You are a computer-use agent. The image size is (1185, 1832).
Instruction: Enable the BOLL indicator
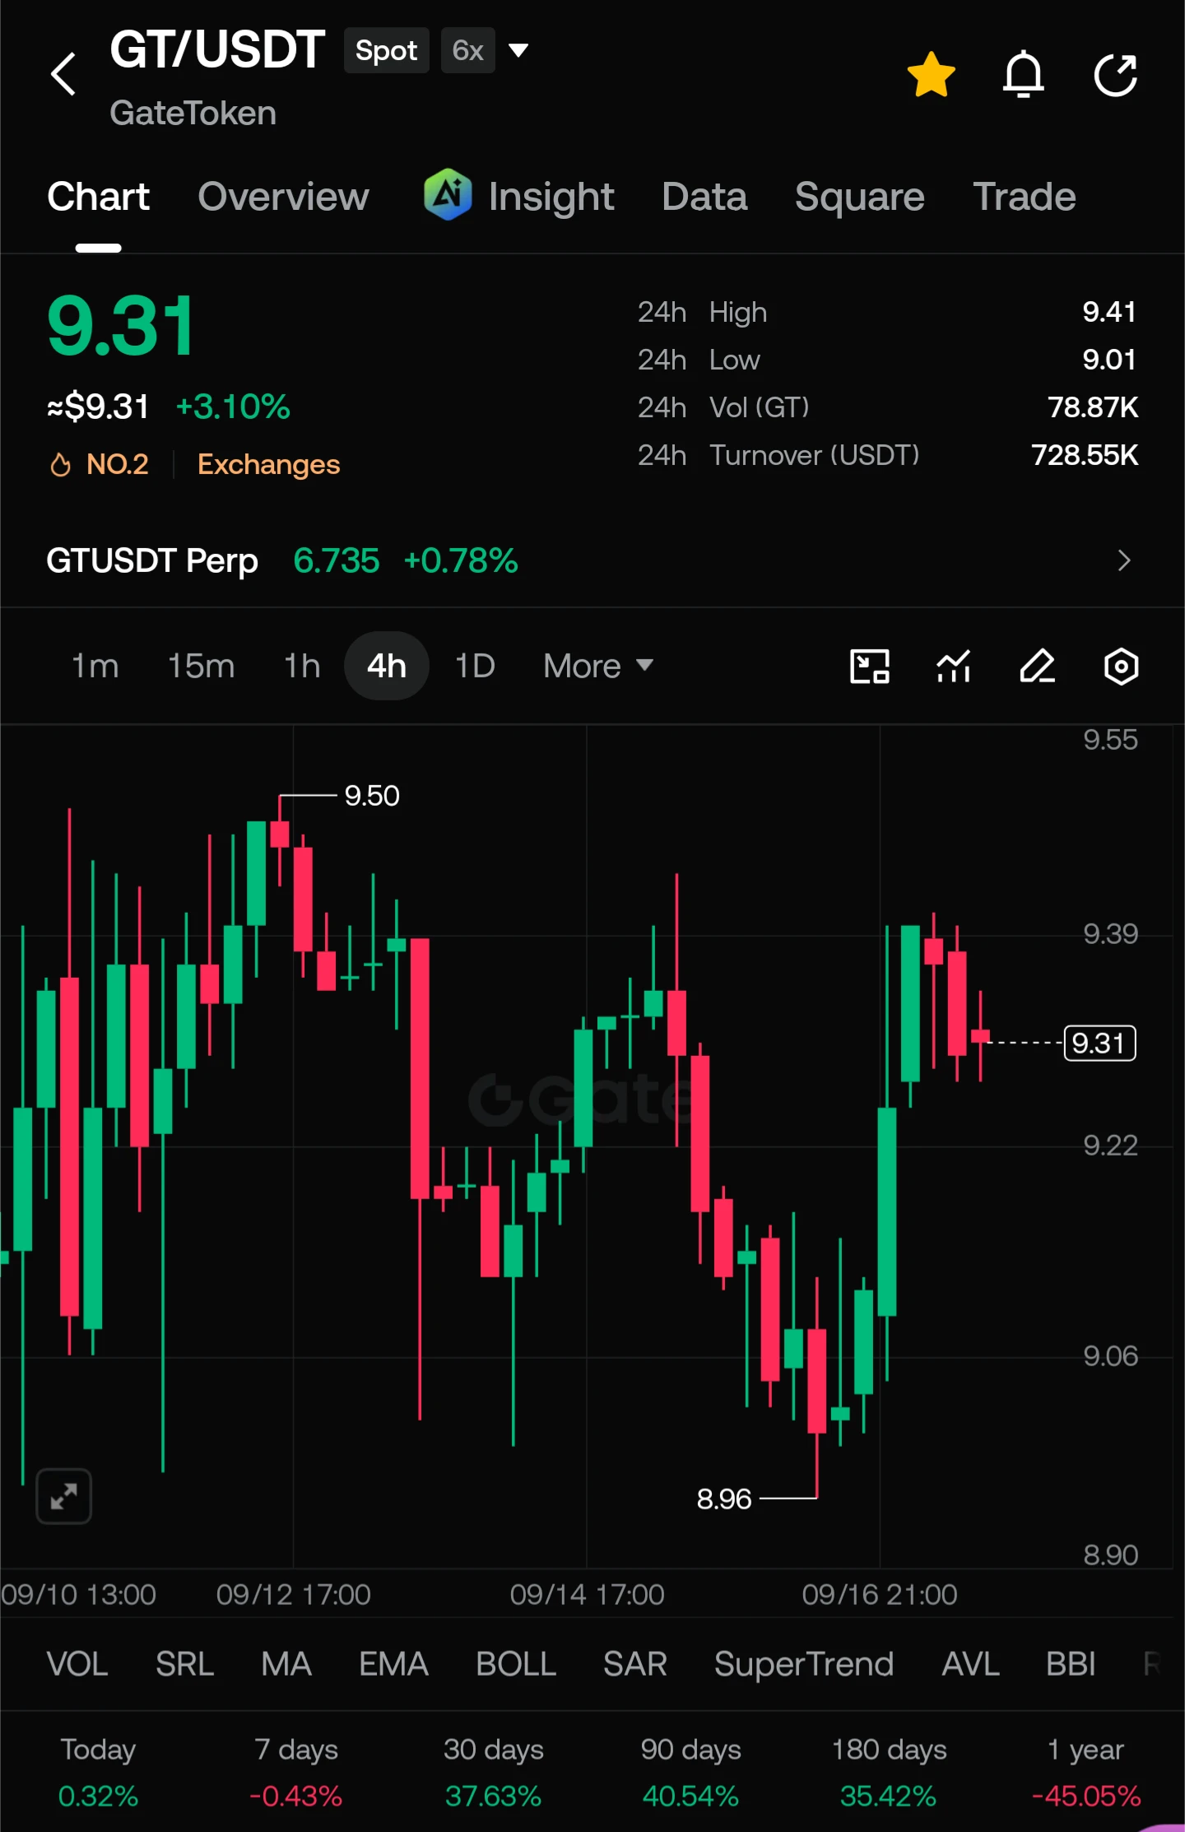[516, 1664]
